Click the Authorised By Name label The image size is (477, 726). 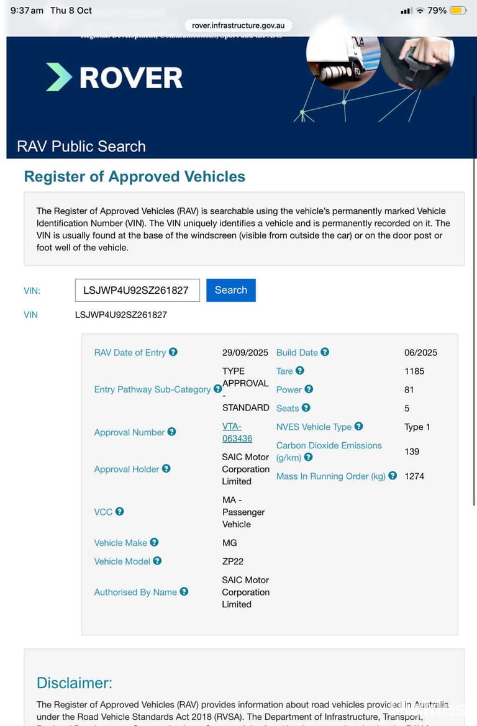(x=135, y=592)
